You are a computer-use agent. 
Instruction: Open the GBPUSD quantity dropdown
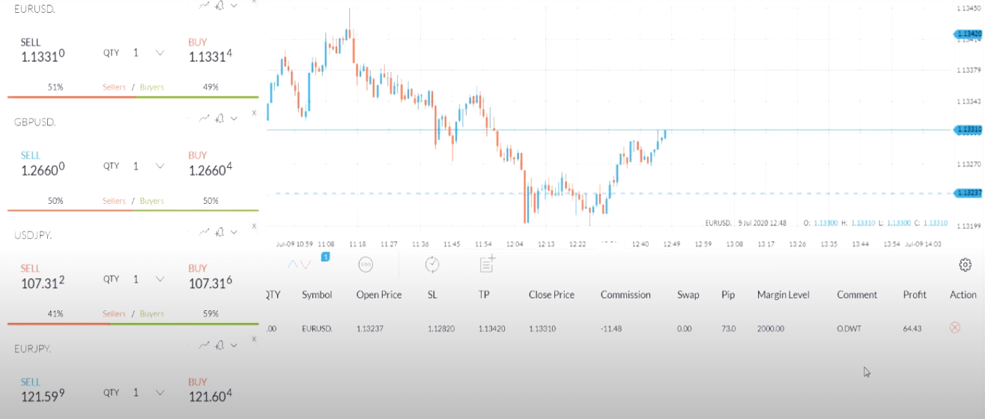[160, 166]
